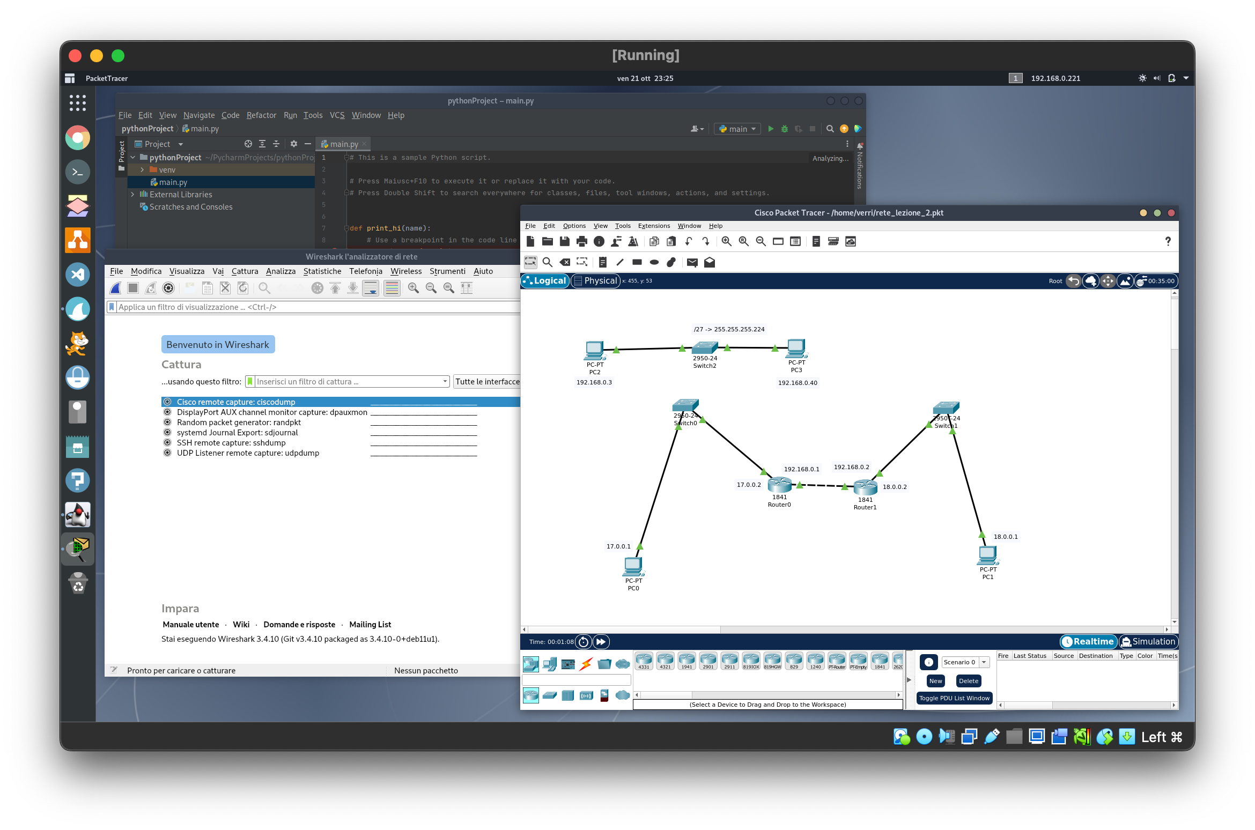Click the New scenario button
1255x830 pixels.
click(x=935, y=681)
